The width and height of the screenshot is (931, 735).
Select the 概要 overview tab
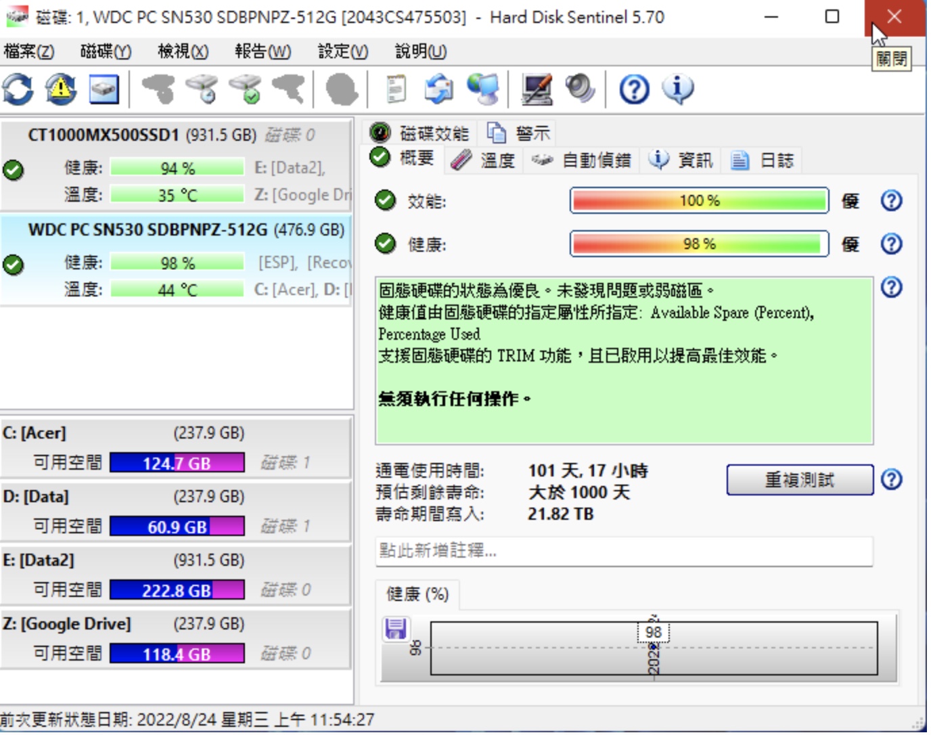click(x=404, y=158)
